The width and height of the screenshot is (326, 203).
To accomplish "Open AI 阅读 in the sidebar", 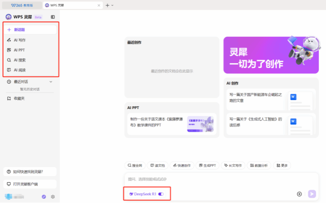I will [19, 70].
